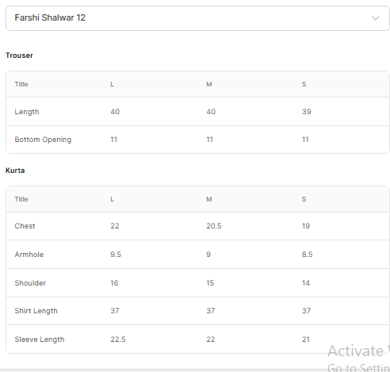Screen dimensions: 390x372
Task: Click the Chest row label
Action: pos(25,226)
